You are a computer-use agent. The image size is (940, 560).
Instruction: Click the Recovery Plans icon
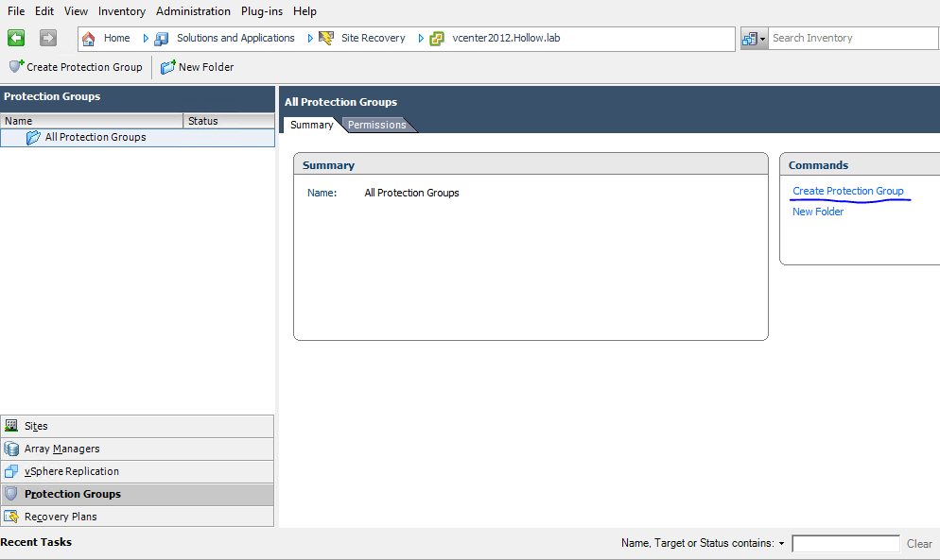point(11,517)
